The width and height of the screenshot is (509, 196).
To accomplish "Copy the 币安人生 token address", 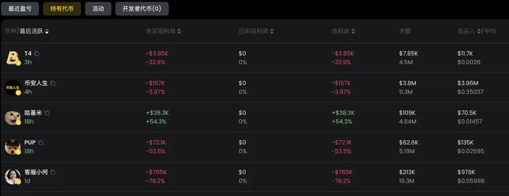I will [x=53, y=83].
